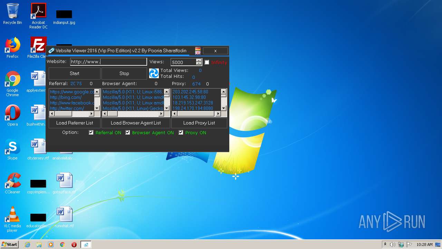This screenshot has height=249, width=442.
Task: Click the chain link icon in the title bar
Action: 51,50
